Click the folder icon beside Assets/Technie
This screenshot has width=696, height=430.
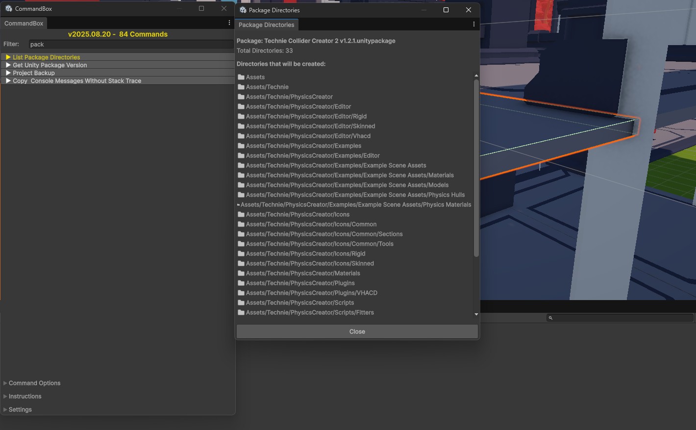point(241,87)
